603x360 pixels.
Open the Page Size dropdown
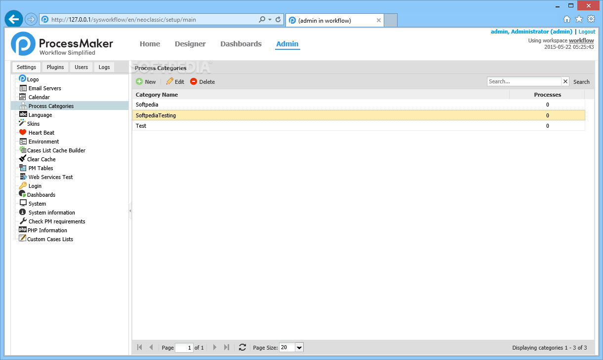[x=299, y=348]
